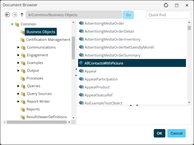Click the document list vertical scrollbar thumb
The image size is (194, 145).
[189, 28]
